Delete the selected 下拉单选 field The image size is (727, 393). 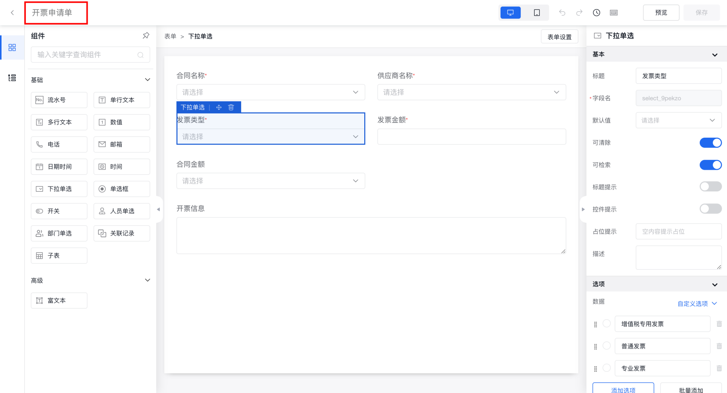(231, 107)
